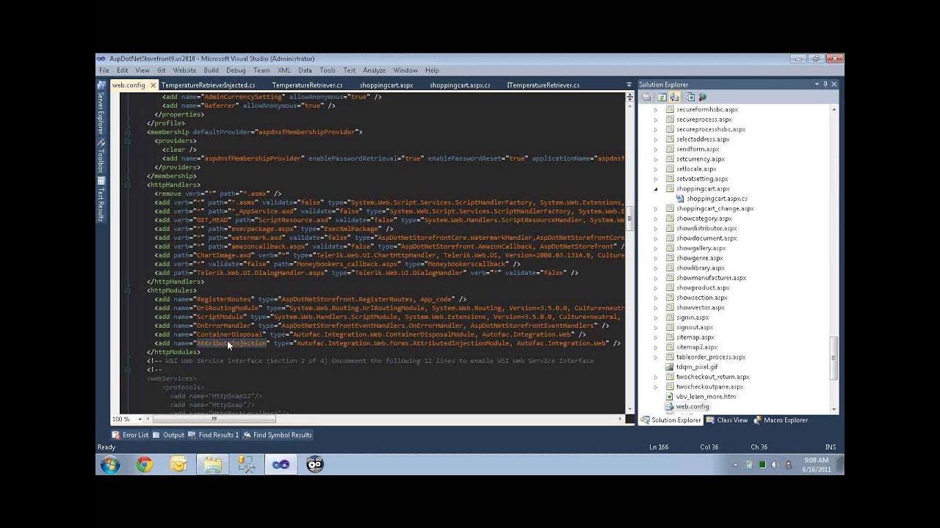Image resolution: width=940 pixels, height=528 pixels.
Task: Open the XML menu
Action: pos(283,70)
